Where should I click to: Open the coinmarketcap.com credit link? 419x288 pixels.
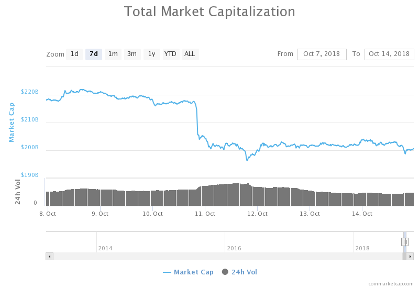391,283
